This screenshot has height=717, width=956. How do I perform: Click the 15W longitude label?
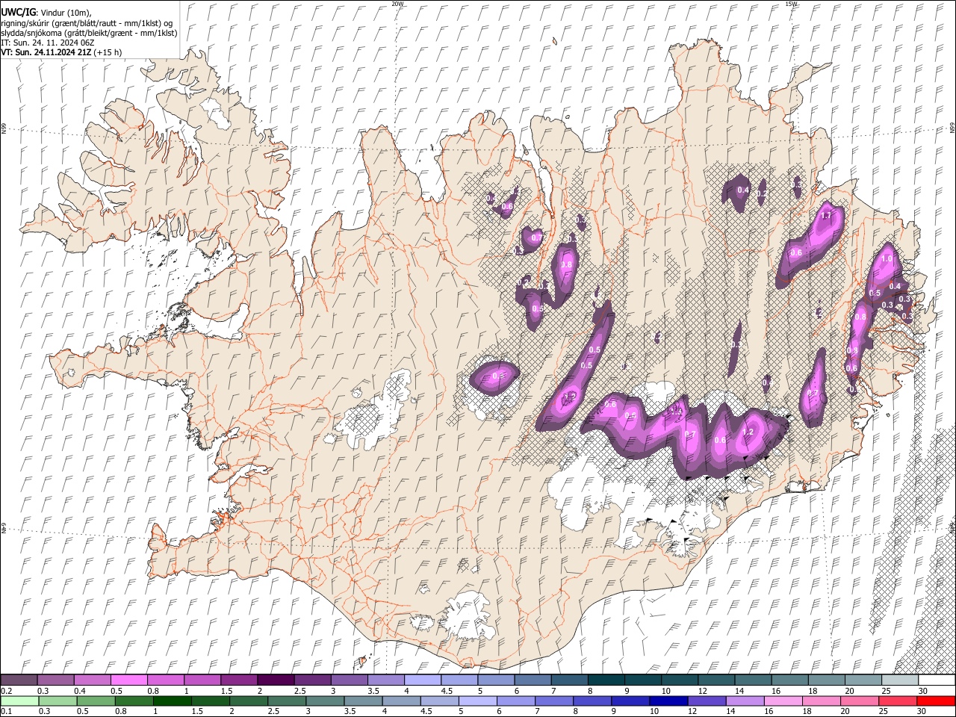coord(791,4)
